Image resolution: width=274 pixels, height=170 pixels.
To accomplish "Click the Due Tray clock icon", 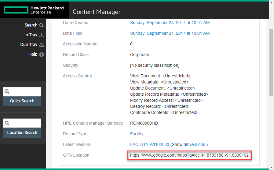I will (x=42, y=45).
